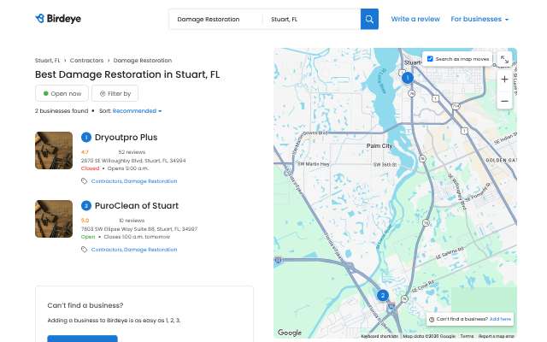
Task: Open the PuroClean of Stuart listing title
Action: tap(137, 206)
